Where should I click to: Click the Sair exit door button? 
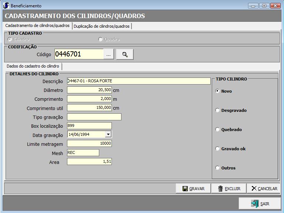260,203
